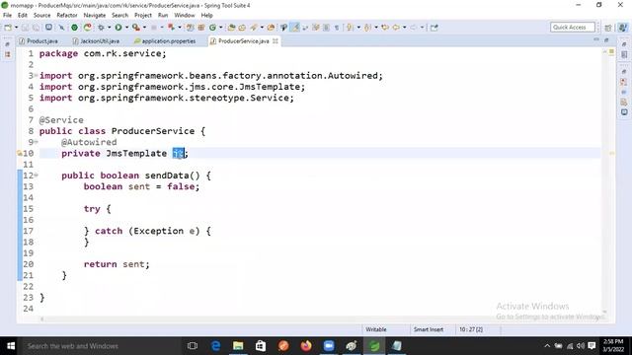Click the Next Annotation icon
The image size is (632, 355).
[350, 28]
